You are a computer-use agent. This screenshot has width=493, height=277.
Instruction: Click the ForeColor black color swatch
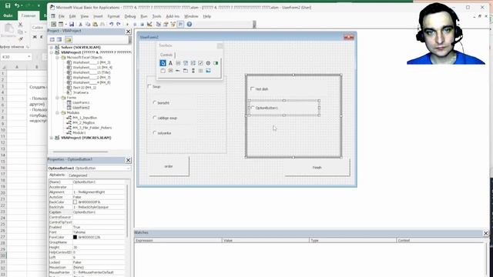(x=75, y=237)
